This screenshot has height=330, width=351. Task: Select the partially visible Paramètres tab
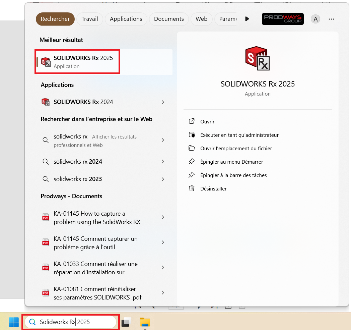[226, 19]
